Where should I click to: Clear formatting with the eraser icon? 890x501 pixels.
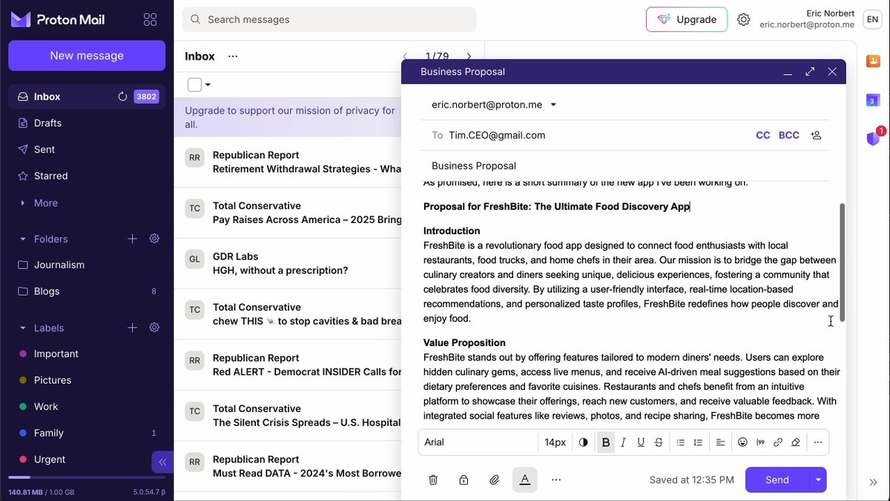click(x=796, y=442)
